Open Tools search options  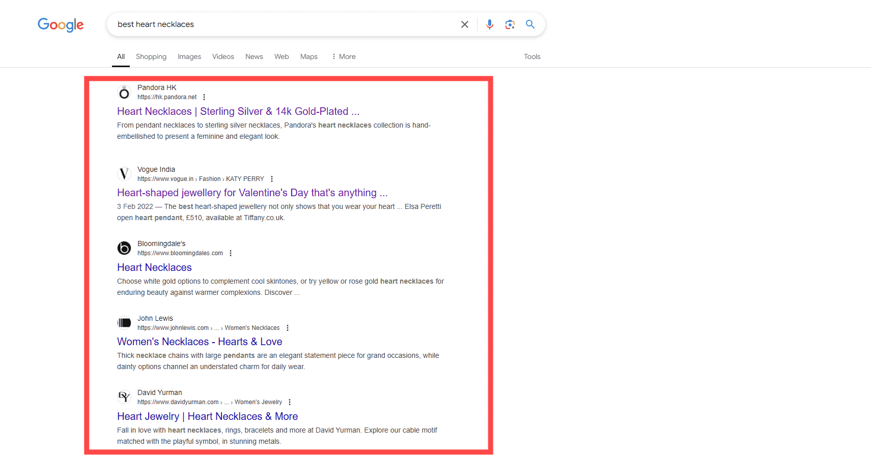pos(532,56)
